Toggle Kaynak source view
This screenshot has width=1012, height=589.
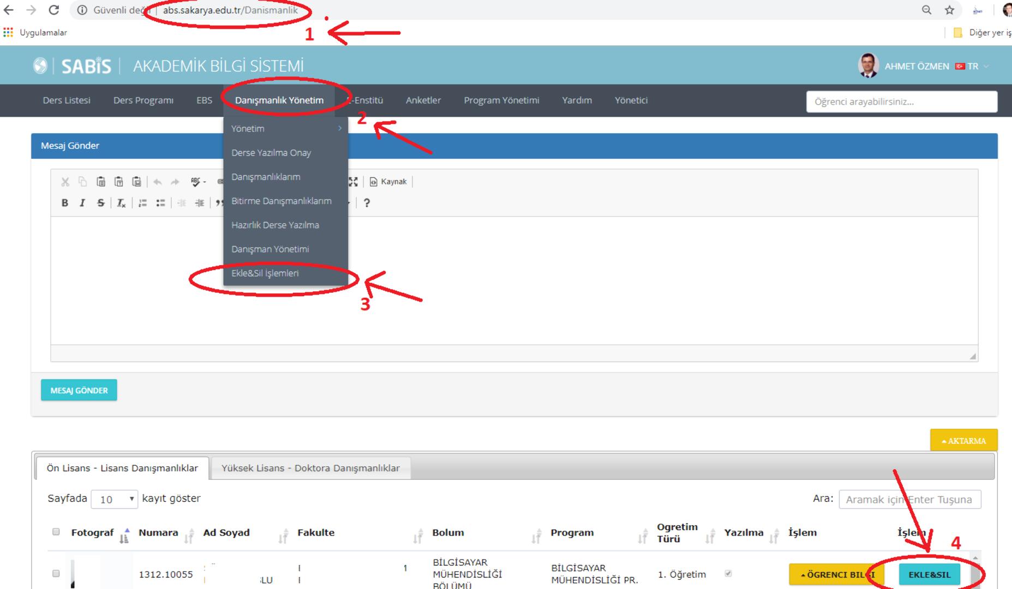[388, 182]
